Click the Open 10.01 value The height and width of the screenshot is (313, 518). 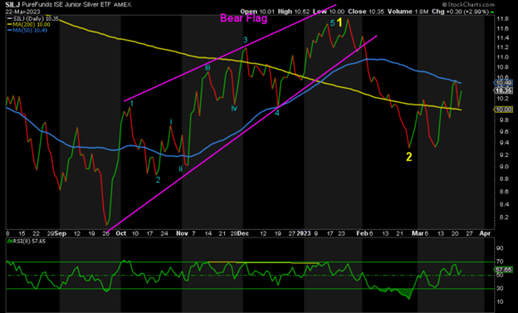pos(257,12)
